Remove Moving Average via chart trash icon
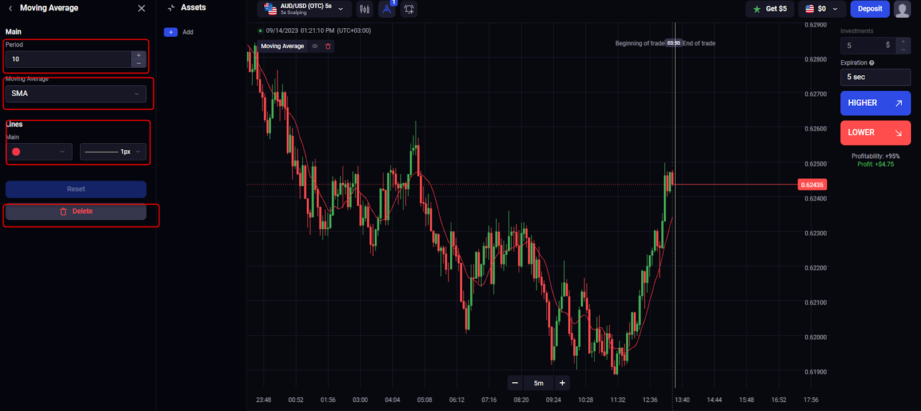Image resolution: width=921 pixels, height=411 pixels. coord(328,46)
